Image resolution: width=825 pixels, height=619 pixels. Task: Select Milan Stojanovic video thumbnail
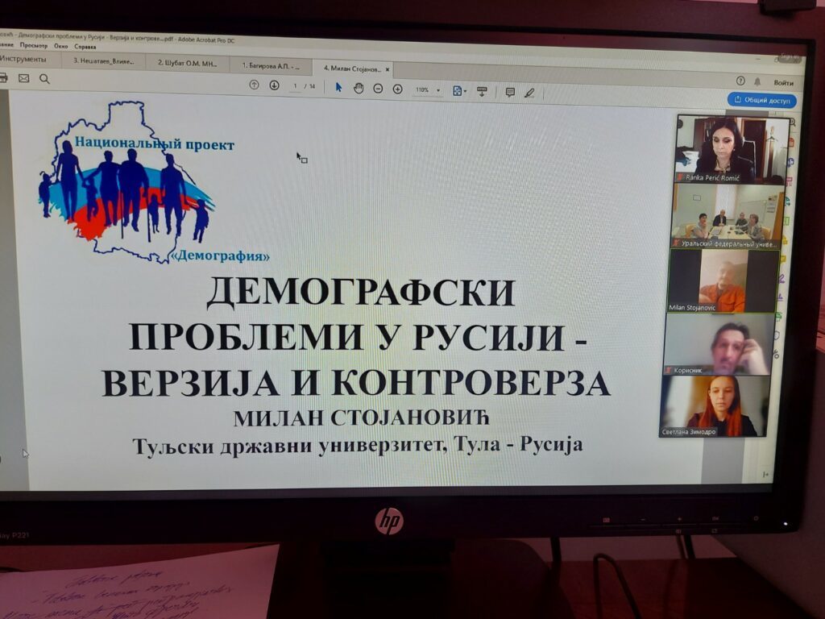722,281
